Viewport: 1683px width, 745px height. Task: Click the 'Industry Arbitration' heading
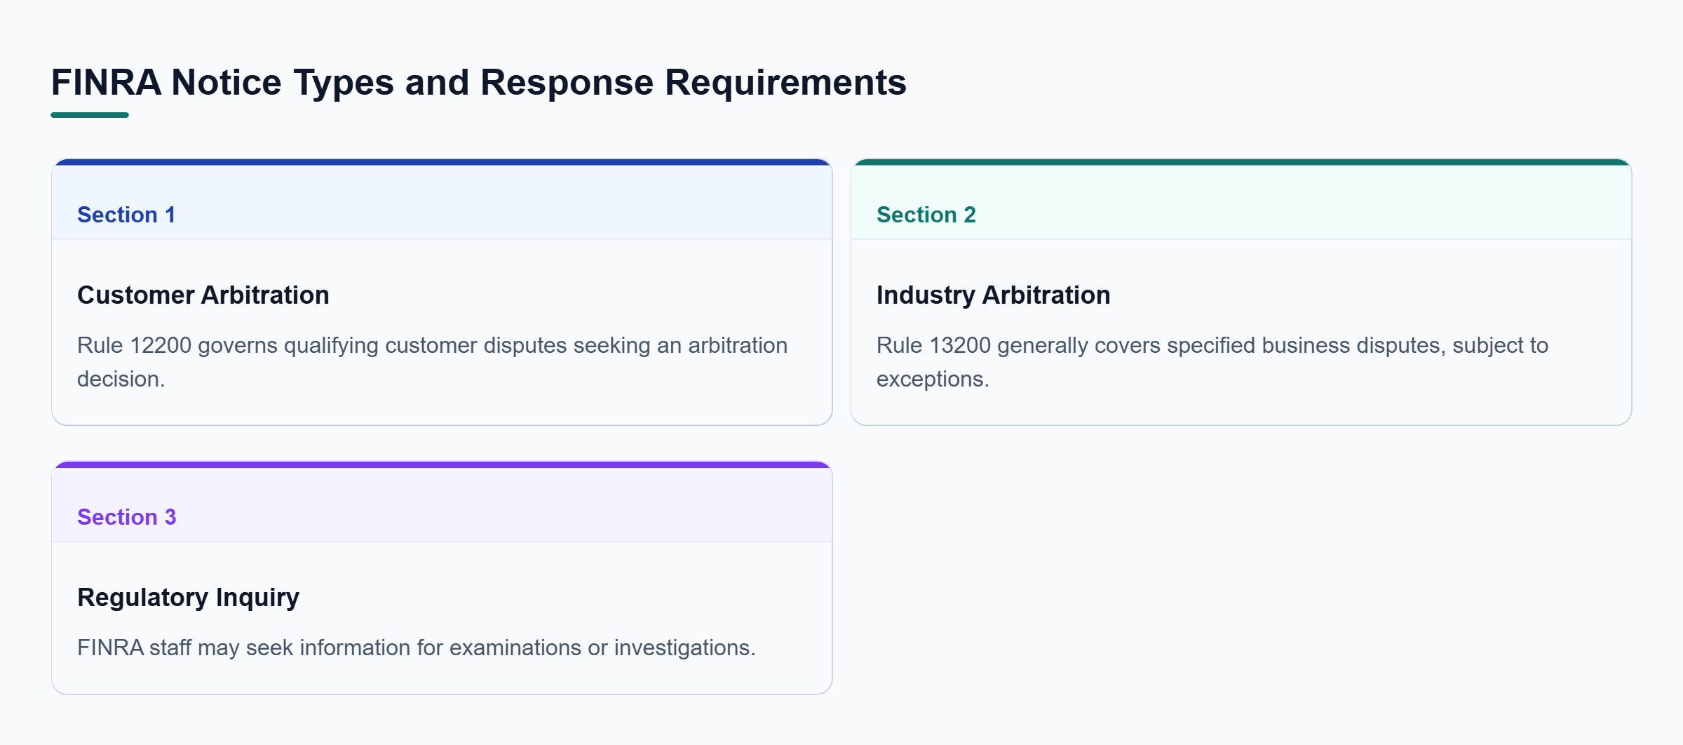tap(994, 295)
